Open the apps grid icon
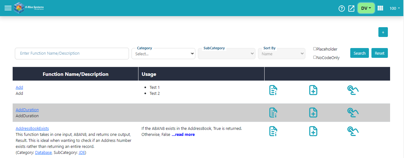Screen dimensions: 404x158 [380, 8]
